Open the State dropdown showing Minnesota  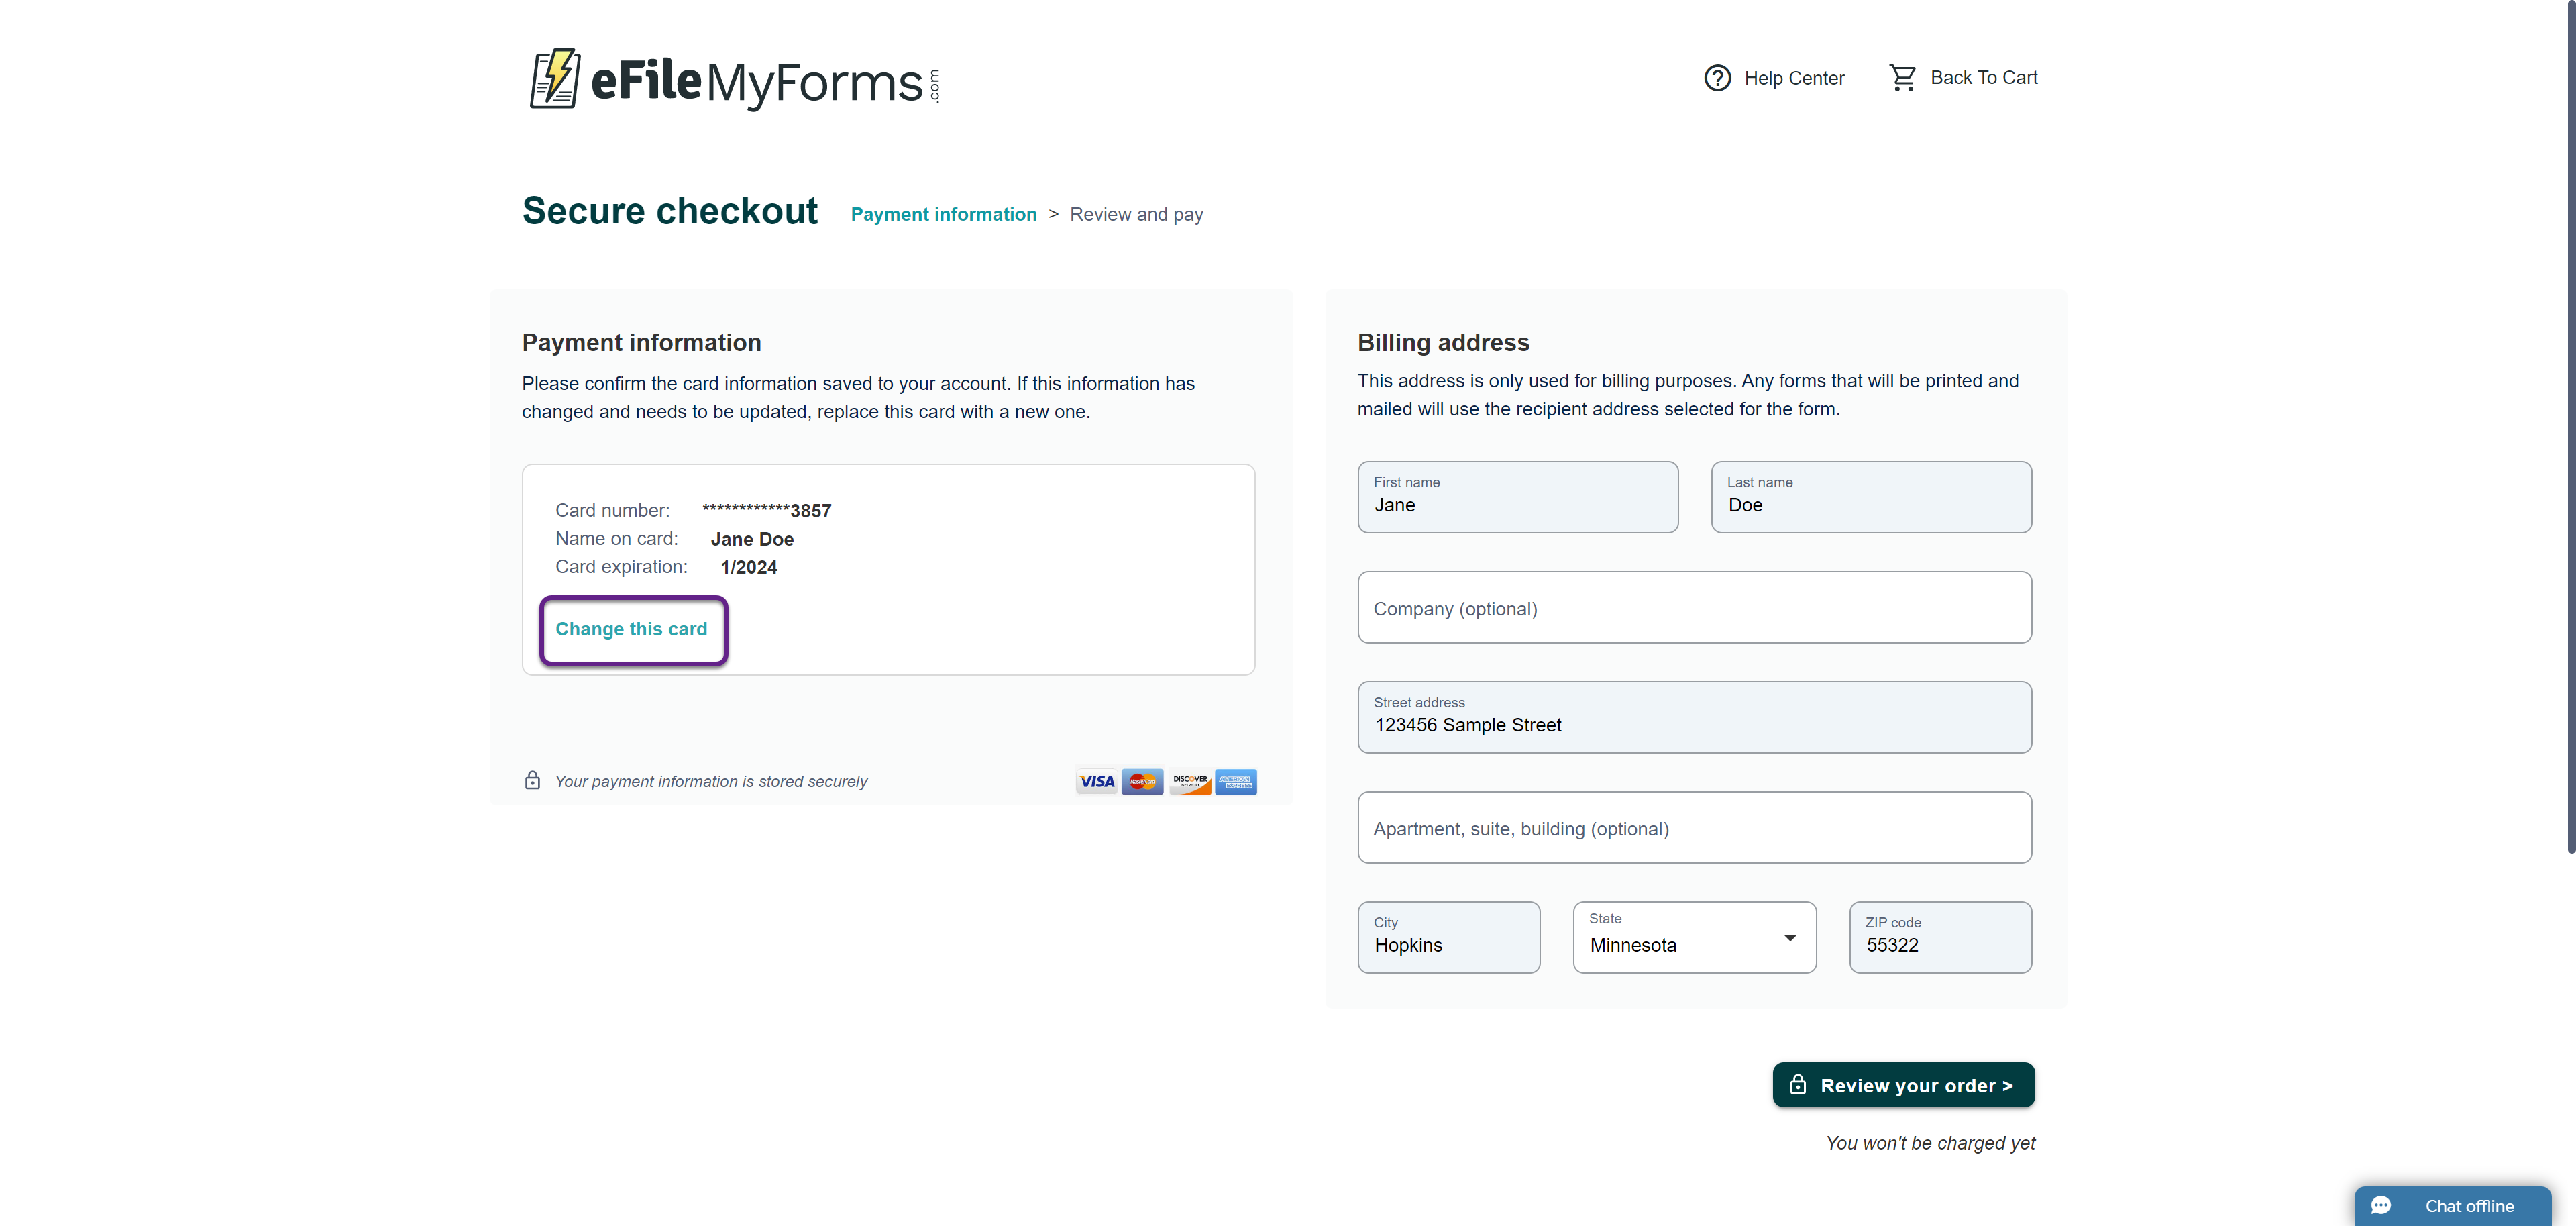pos(1694,938)
